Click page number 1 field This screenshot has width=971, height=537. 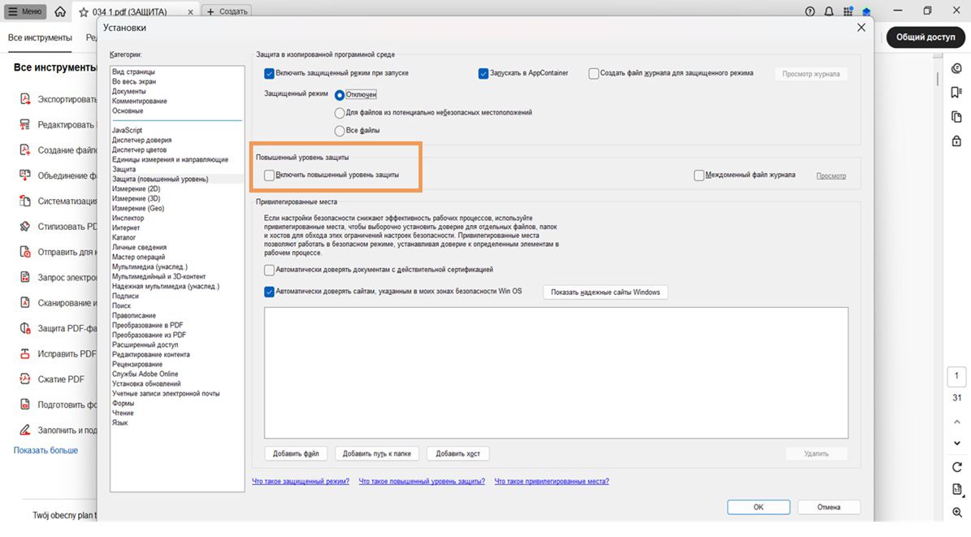coord(956,376)
